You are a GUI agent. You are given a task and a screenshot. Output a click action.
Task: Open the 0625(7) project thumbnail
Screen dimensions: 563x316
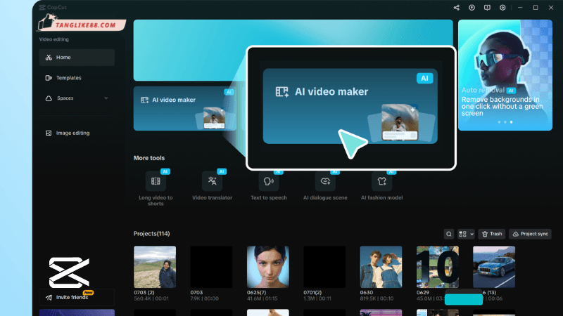pyautogui.click(x=268, y=267)
